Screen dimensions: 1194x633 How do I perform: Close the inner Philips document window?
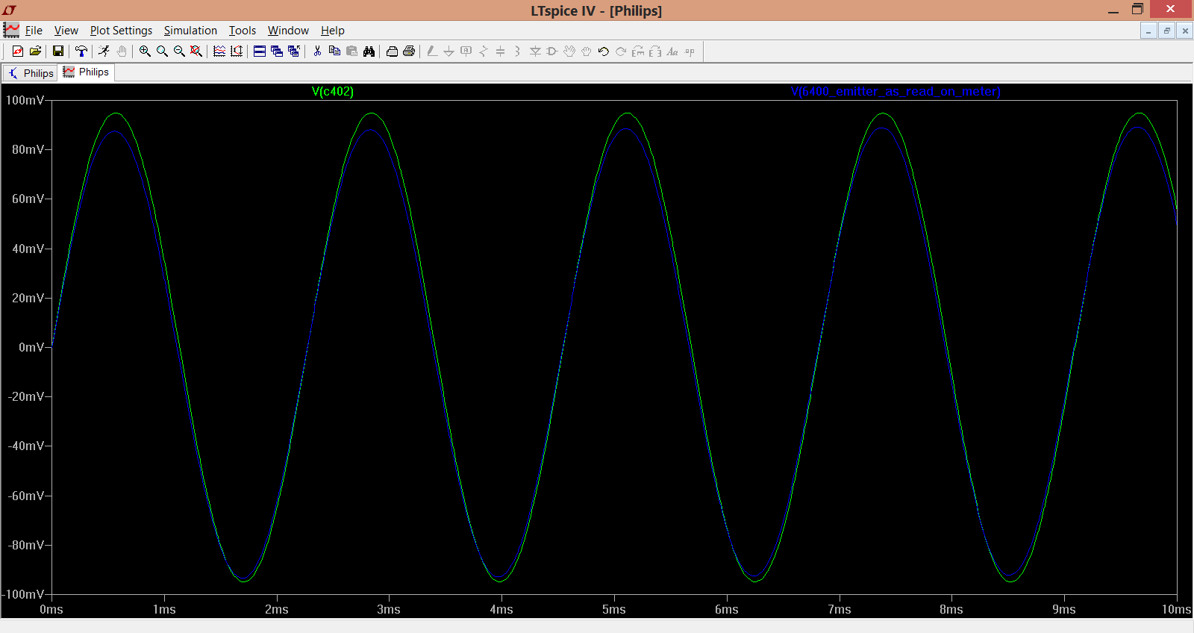tap(1184, 31)
